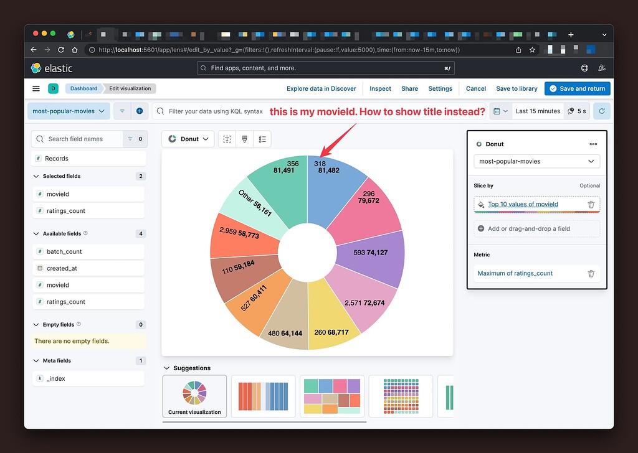Click the Save and return button
638x453 pixels.
tap(577, 88)
